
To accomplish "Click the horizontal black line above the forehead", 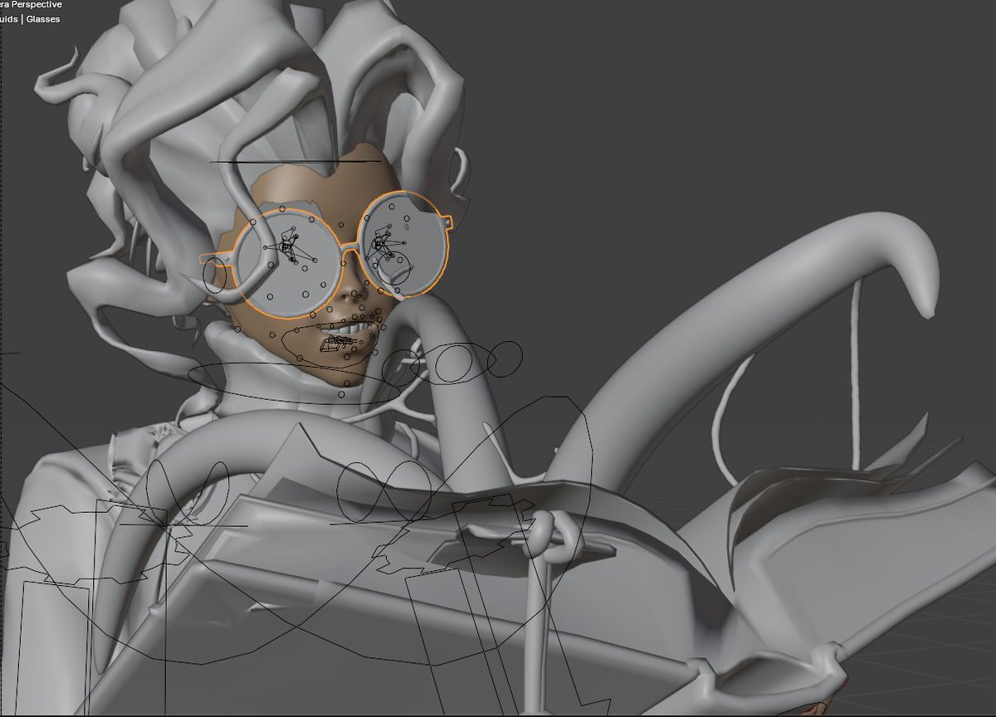I will coord(295,162).
